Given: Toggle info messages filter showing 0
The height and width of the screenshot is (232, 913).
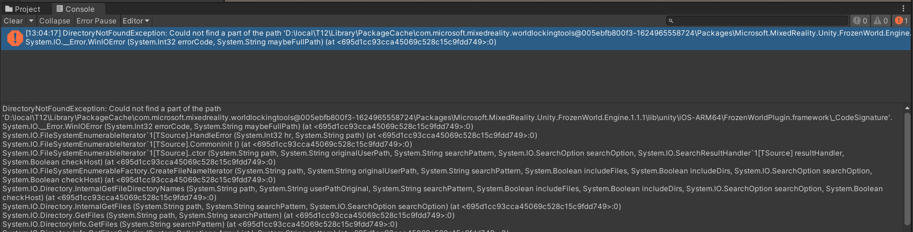Looking at the screenshot, I should coord(860,21).
